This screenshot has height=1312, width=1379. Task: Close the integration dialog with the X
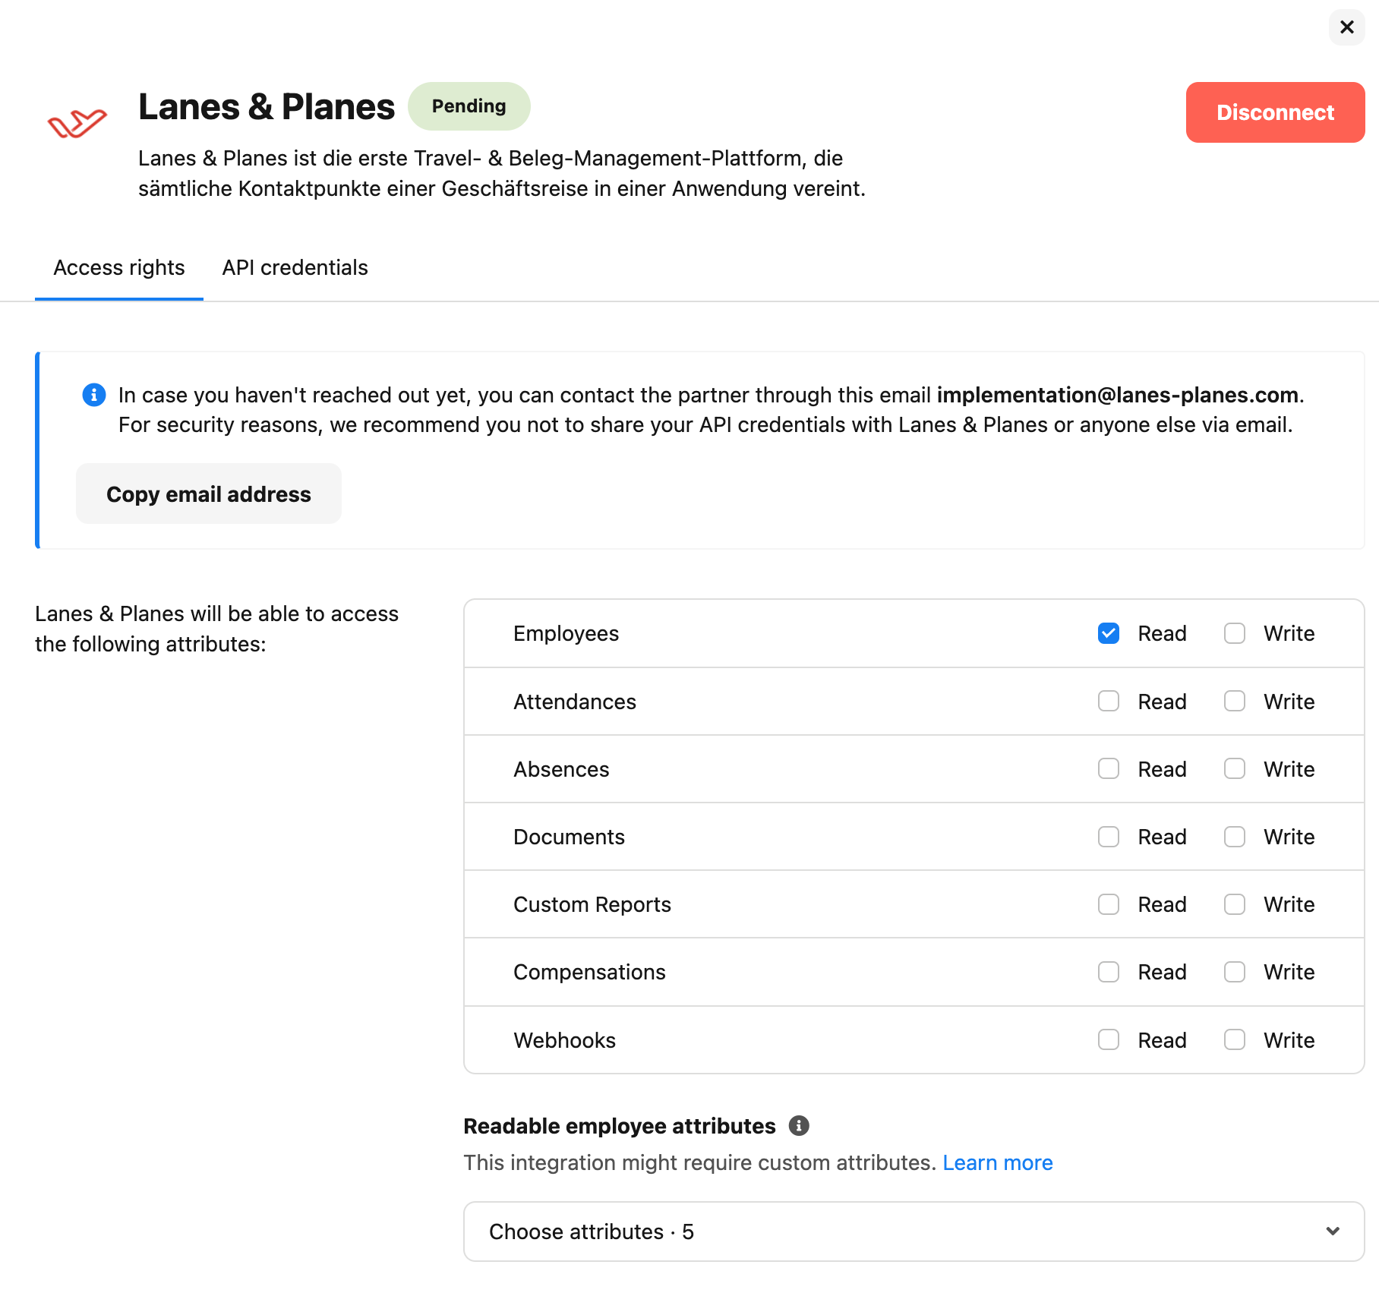pyautogui.click(x=1347, y=27)
